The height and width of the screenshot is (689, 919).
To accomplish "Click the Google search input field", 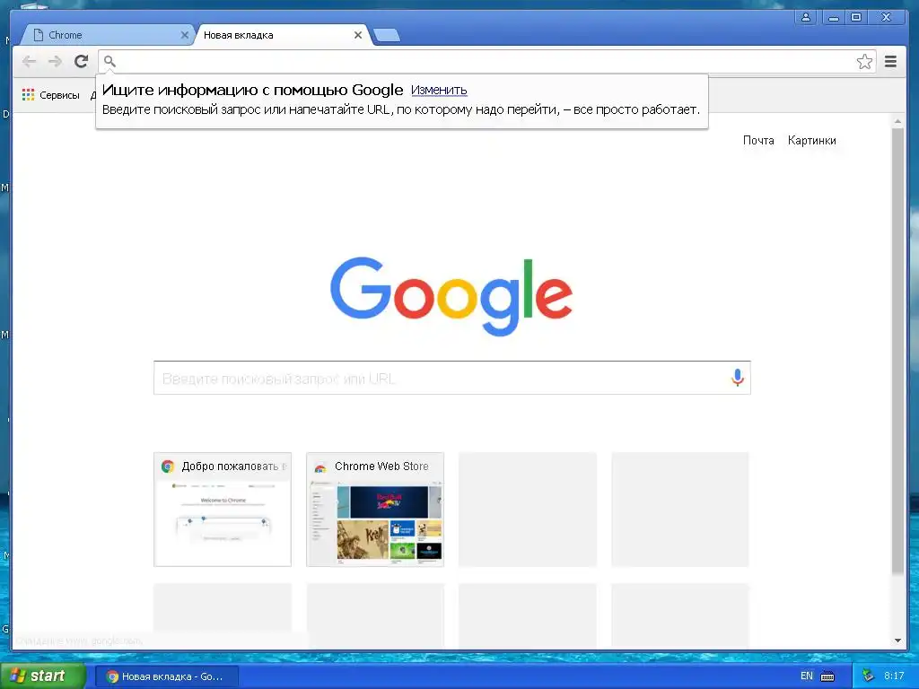I will (452, 378).
